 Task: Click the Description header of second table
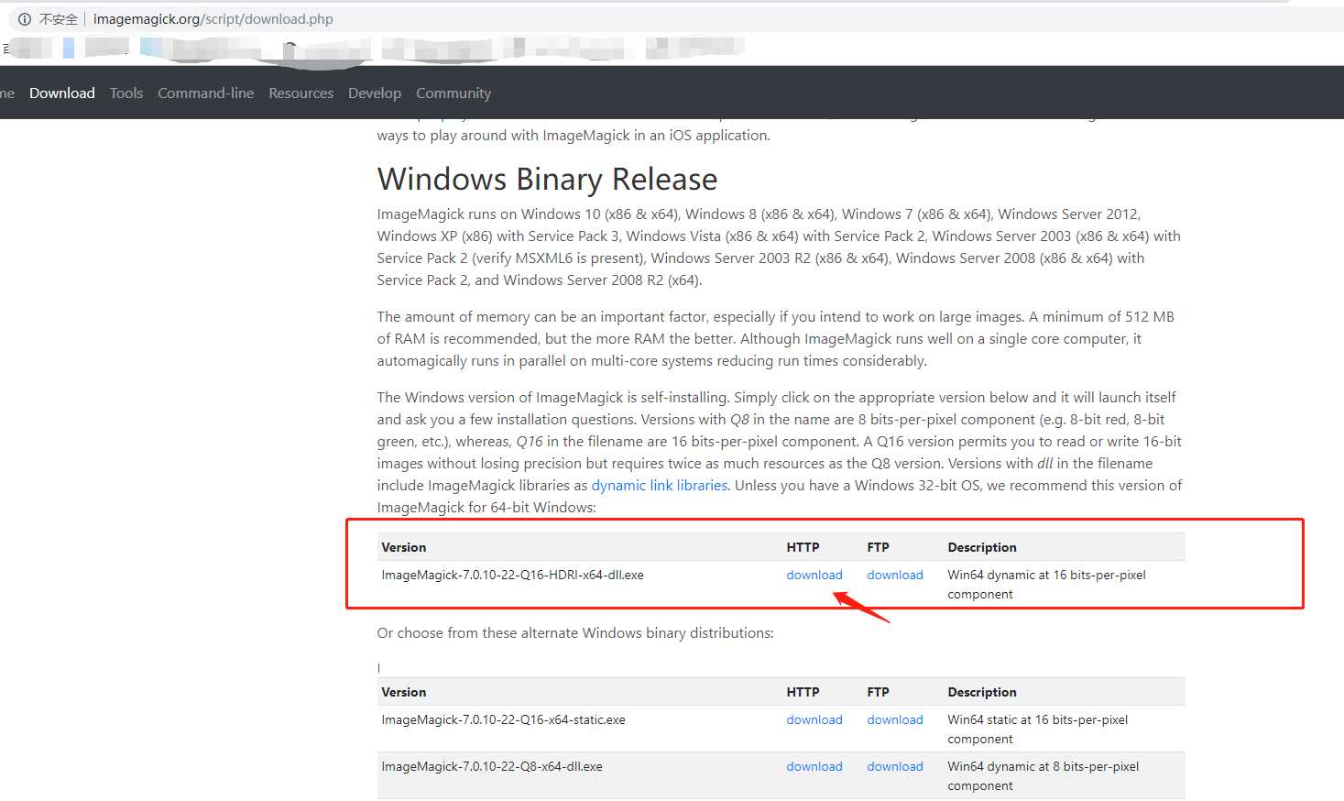click(x=982, y=692)
